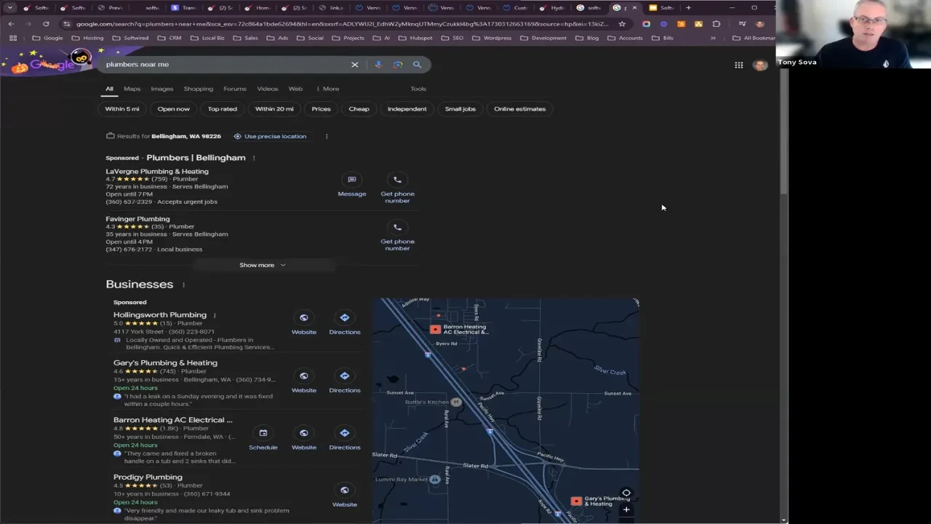Get phone number for LaVergne Plumbing & Heating
Screen dimensions: 931x524
tap(397, 179)
